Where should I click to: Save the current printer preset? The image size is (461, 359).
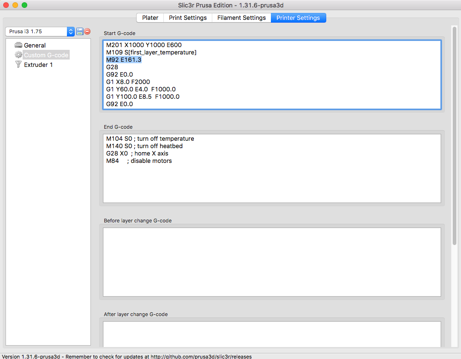pos(79,32)
